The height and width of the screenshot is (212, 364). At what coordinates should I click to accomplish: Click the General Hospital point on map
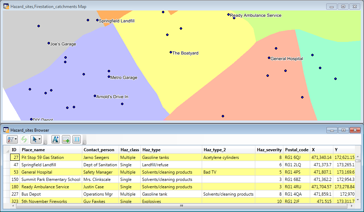click(x=269, y=58)
